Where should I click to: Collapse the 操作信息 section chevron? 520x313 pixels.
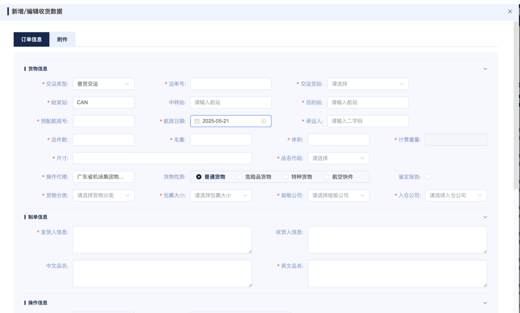tap(485, 303)
